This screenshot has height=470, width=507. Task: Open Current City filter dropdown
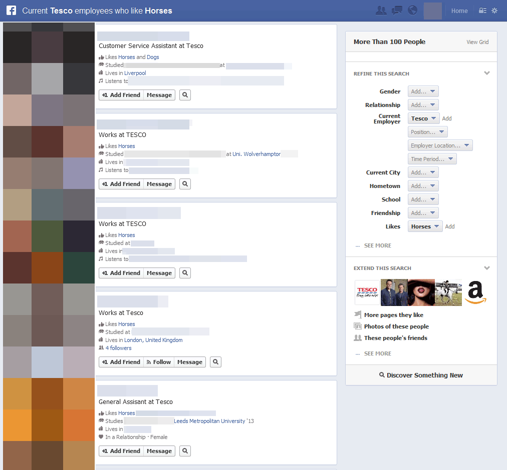click(423, 172)
